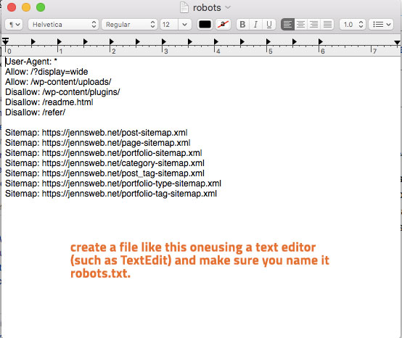The height and width of the screenshot is (338, 402).
Task: Open the Regular typeface dropdown
Action: point(129,25)
